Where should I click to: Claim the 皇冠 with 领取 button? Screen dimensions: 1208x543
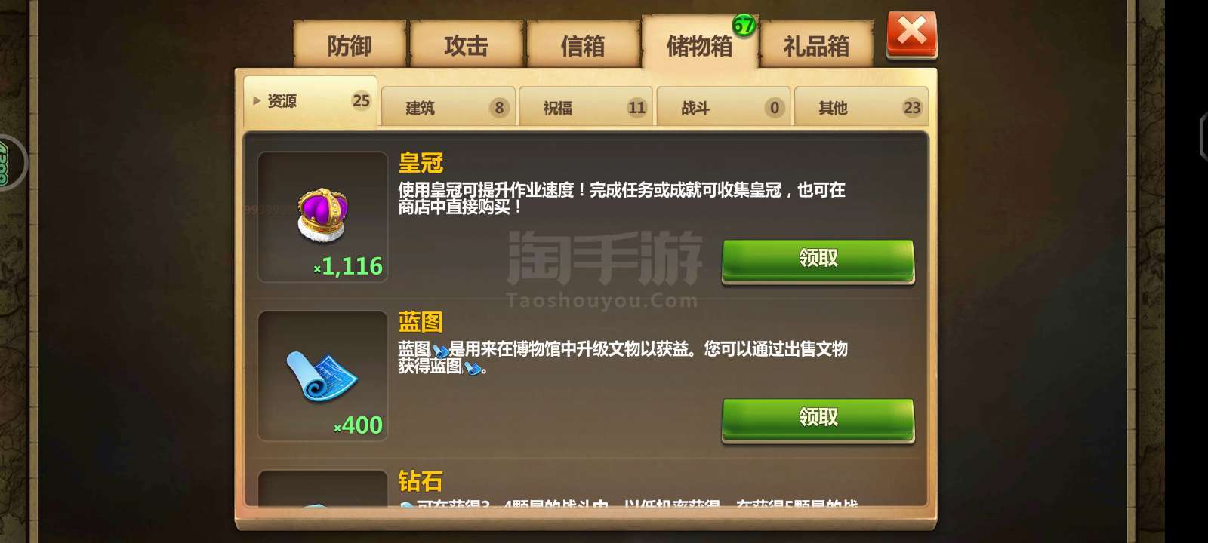point(818,261)
